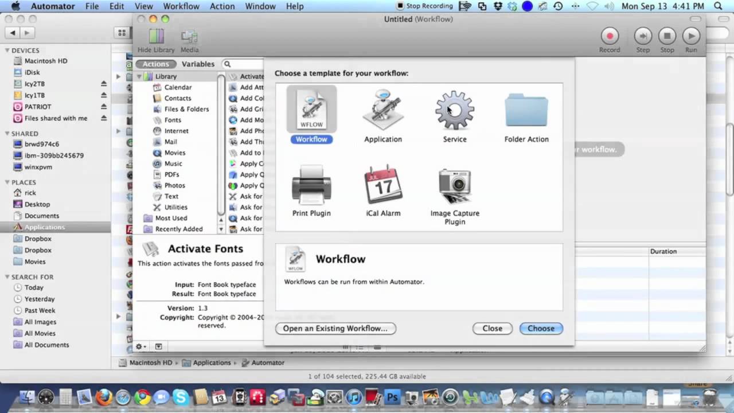
Task: Switch to the Variables tab
Action: pyautogui.click(x=198, y=64)
